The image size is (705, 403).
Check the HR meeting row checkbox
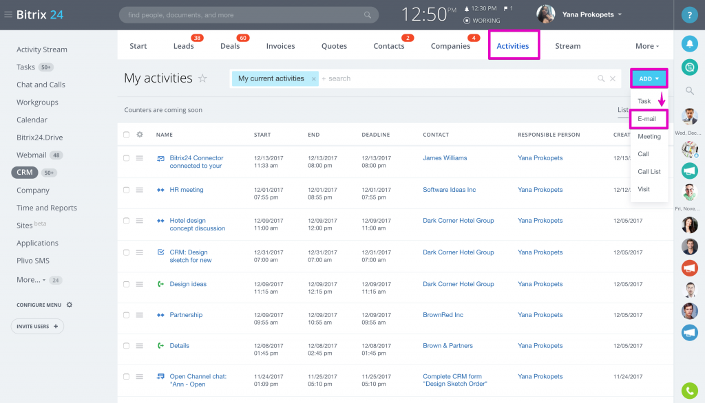[127, 190]
